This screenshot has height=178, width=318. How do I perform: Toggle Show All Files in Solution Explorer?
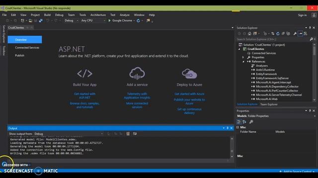tap(288, 34)
